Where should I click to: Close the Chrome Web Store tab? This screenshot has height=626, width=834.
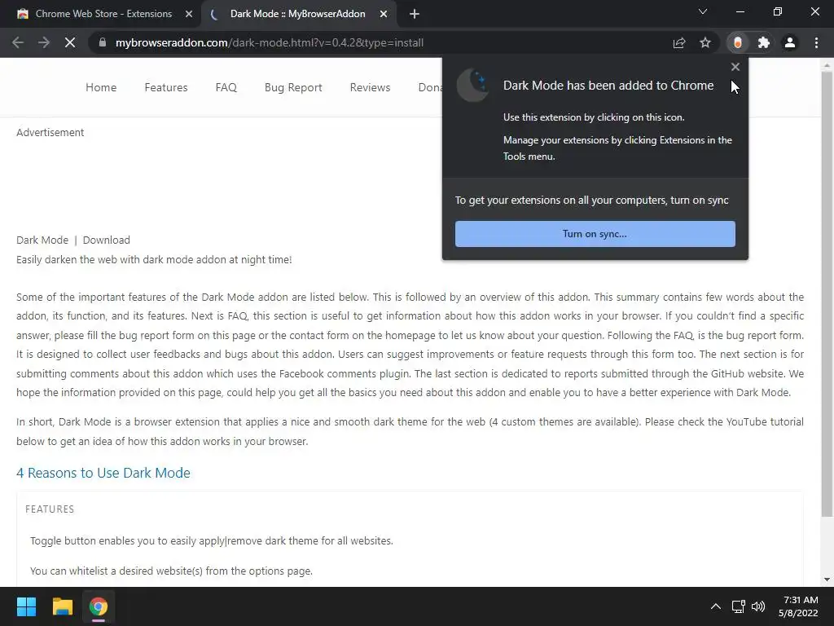click(x=189, y=14)
